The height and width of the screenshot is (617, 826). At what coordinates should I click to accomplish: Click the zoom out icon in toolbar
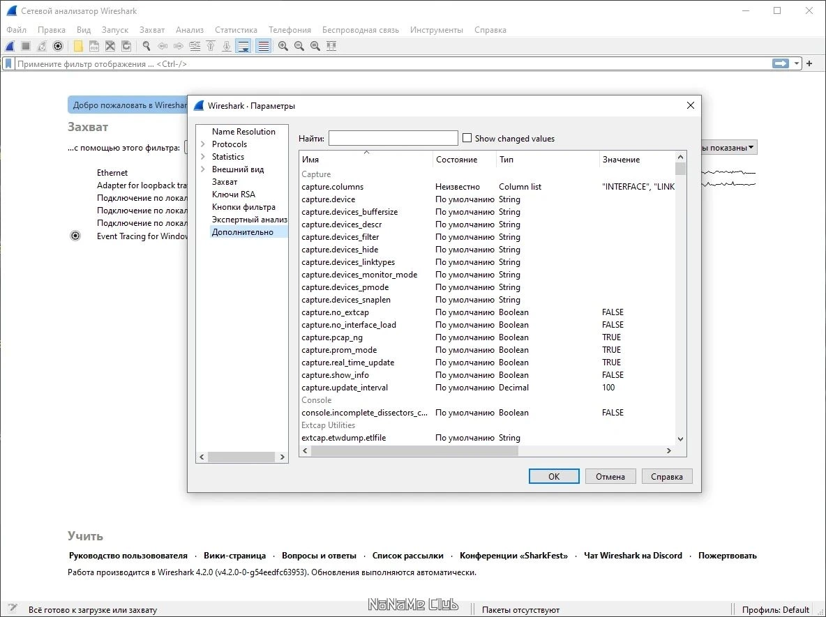point(299,46)
